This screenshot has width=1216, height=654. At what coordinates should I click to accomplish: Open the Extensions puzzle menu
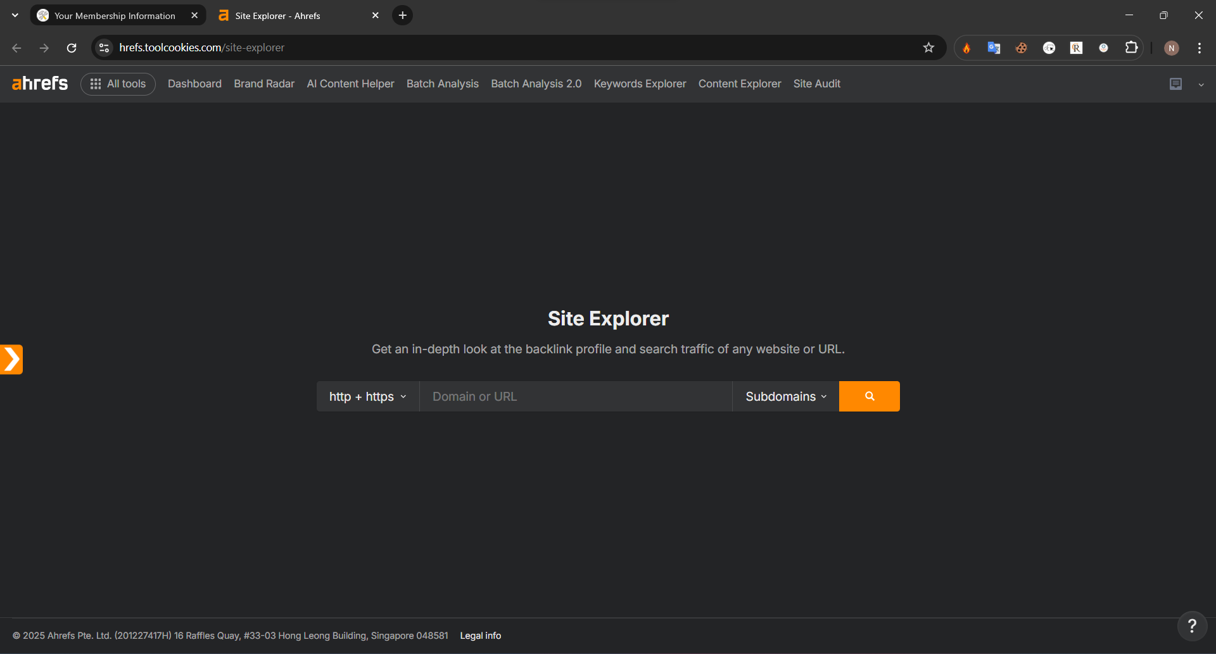(1131, 47)
